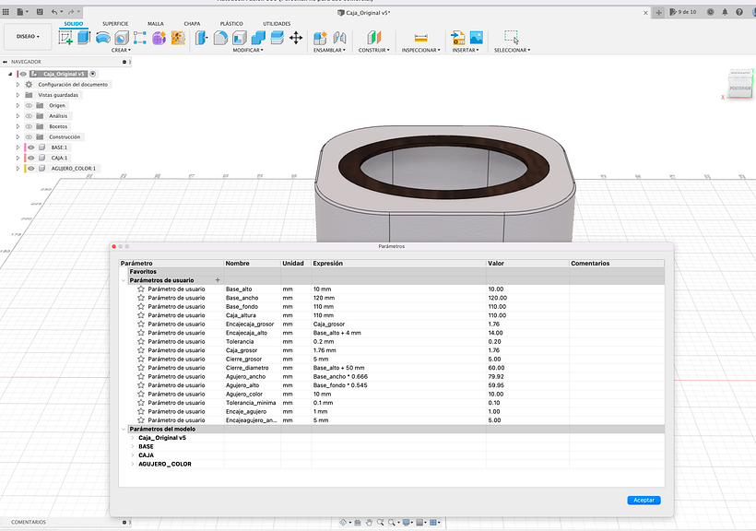Open the DISEÑO workspace dropdown
Image resolution: width=756 pixels, height=531 pixels.
click(26, 37)
